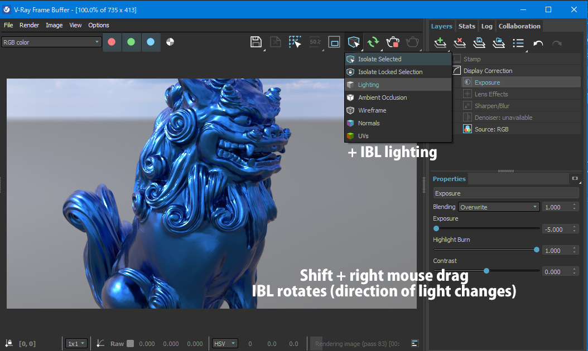Open the HSV color mode dropdown

click(225, 343)
